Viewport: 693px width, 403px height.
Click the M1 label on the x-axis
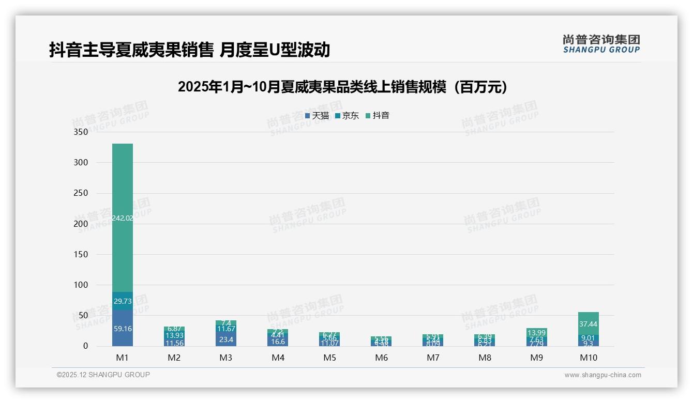click(122, 357)
